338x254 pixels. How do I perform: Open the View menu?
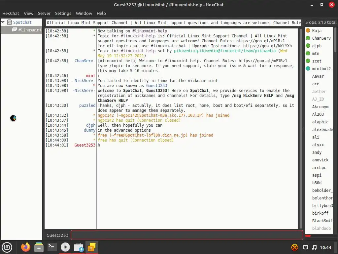28,13
